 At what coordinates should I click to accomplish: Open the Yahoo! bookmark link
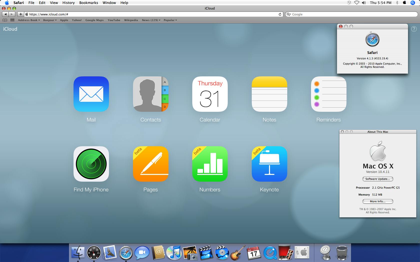[77, 20]
